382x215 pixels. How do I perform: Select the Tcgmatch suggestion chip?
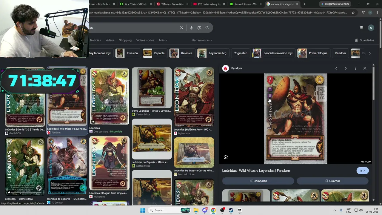[x=241, y=53]
